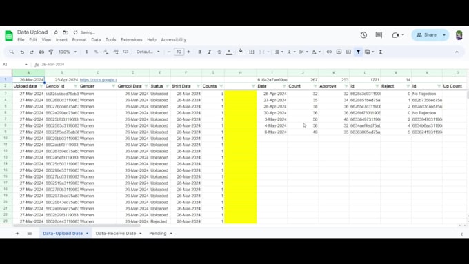The image size is (469, 264).
Task: Open text rotation dropdown
Action: click(316, 52)
